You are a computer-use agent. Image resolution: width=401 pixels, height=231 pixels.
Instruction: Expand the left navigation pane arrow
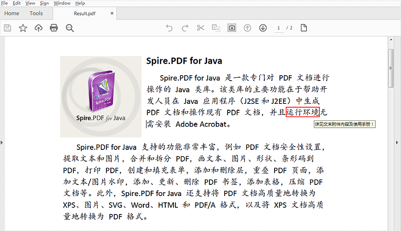tap(2, 142)
